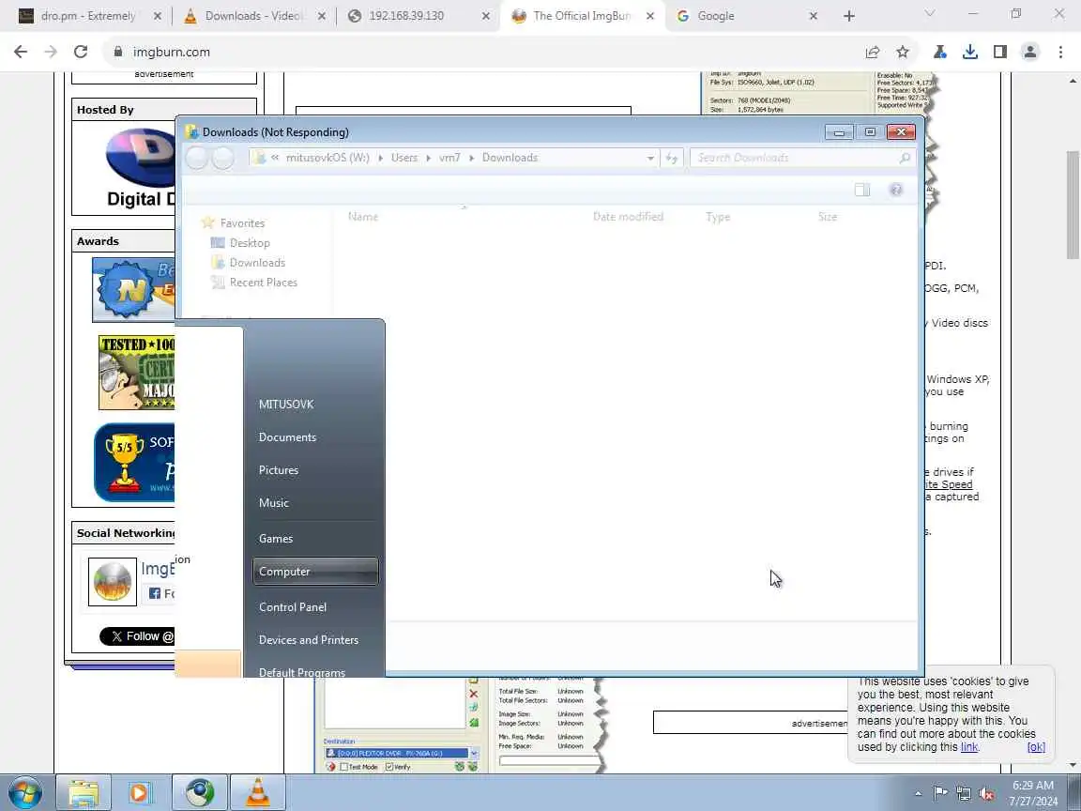Screen dimensions: 1081x811
Task: Open the Chrome Labs flask icon
Action: point(939,52)
